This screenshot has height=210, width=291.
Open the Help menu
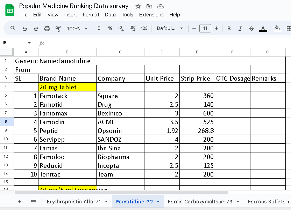[x=175, y=15]
